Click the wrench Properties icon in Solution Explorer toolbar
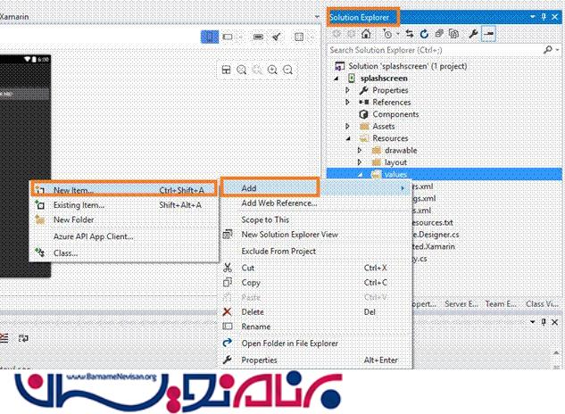565x414 pixels. [x=470, y=35]
